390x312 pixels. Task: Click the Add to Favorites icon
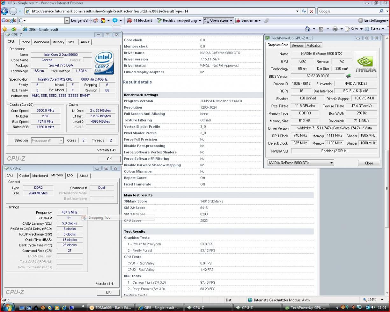coord(14,29)
